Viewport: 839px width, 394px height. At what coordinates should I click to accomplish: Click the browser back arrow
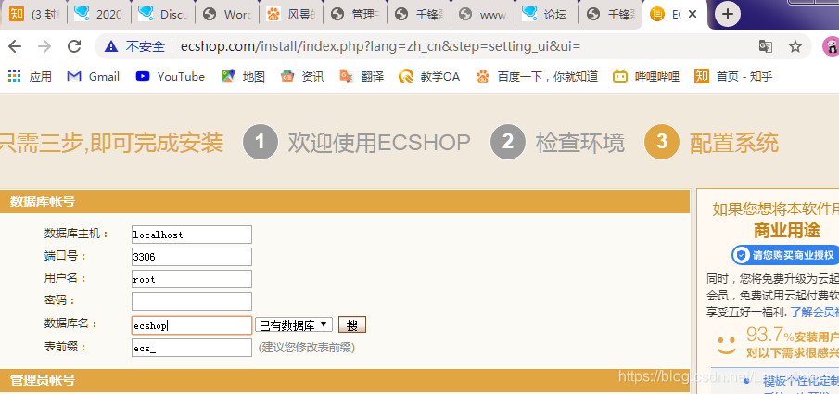(x=15, y=46)
